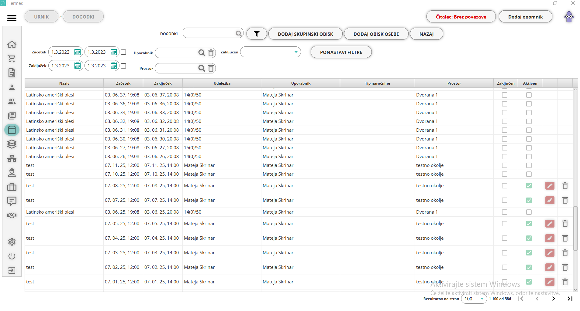Go to the last results page
The image size is (580, 311).
pyautogui.click(x=570, y=299)
